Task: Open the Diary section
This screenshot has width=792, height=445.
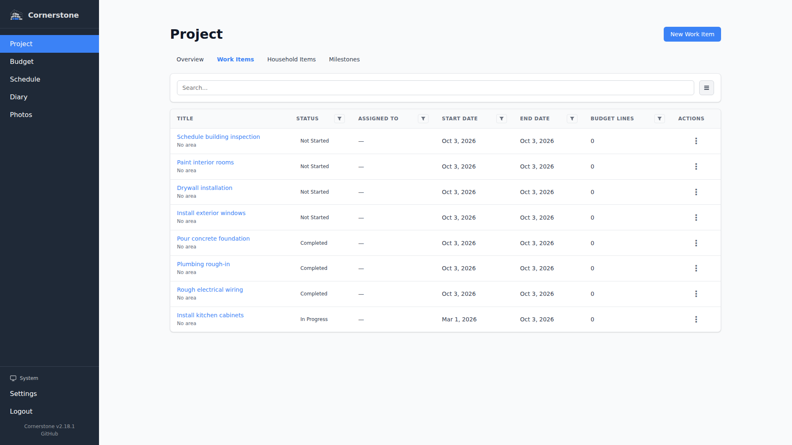Action: coord(49,97)
